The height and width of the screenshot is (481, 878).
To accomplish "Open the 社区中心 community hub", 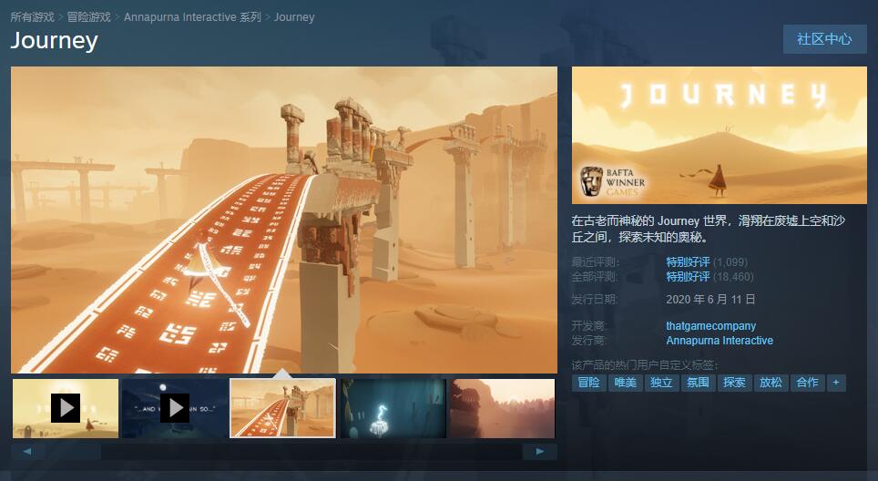I will point(824,39).
